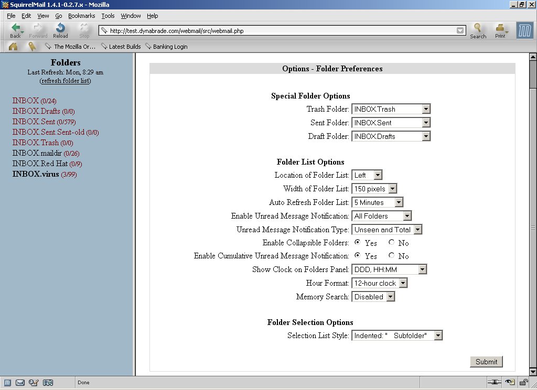Open the Edit menu
The height and width of the screenshot is (390, 537).
[26, 16]
